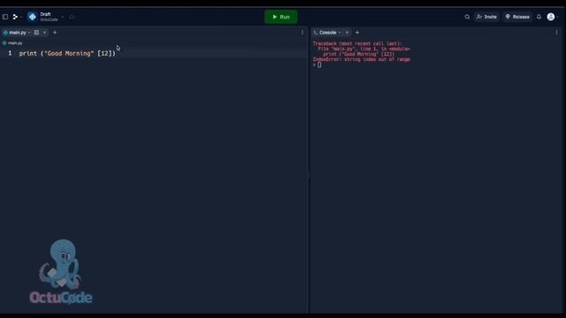Click line number 1 in gutter

click(x=10, y=53)
